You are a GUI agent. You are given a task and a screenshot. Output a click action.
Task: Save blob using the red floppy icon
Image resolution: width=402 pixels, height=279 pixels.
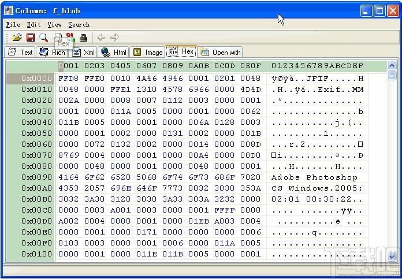click(x=31, y=38)
